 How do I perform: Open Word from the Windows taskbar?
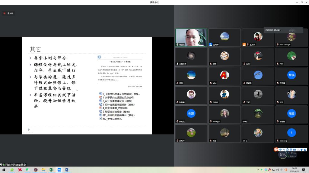point(67,170)
